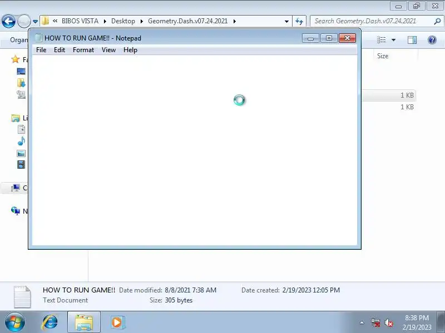The image size is (445, 333).
Task: Open the File menu in Notepad
Action: point(41,50)
